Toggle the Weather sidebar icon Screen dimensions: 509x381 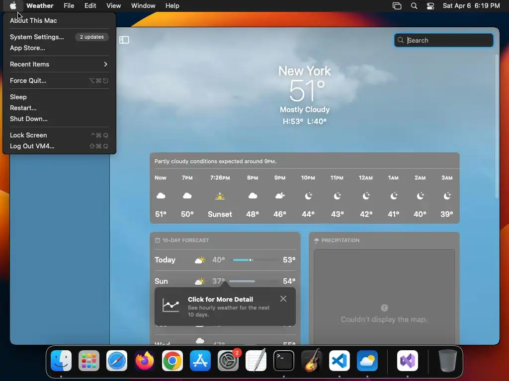(x=124, y=40)
